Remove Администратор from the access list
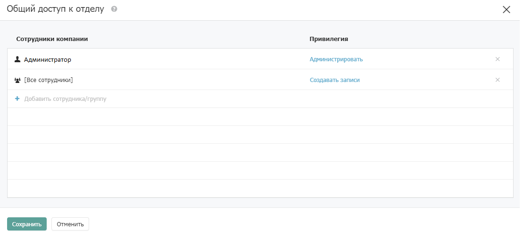Viewport: 523px width, 239px height. [498, 59]
